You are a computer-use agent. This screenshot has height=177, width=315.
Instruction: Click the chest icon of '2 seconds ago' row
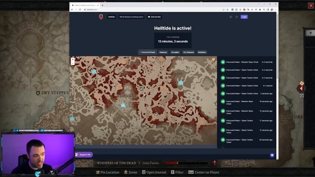pyautogui.click(x=223, y=93)
